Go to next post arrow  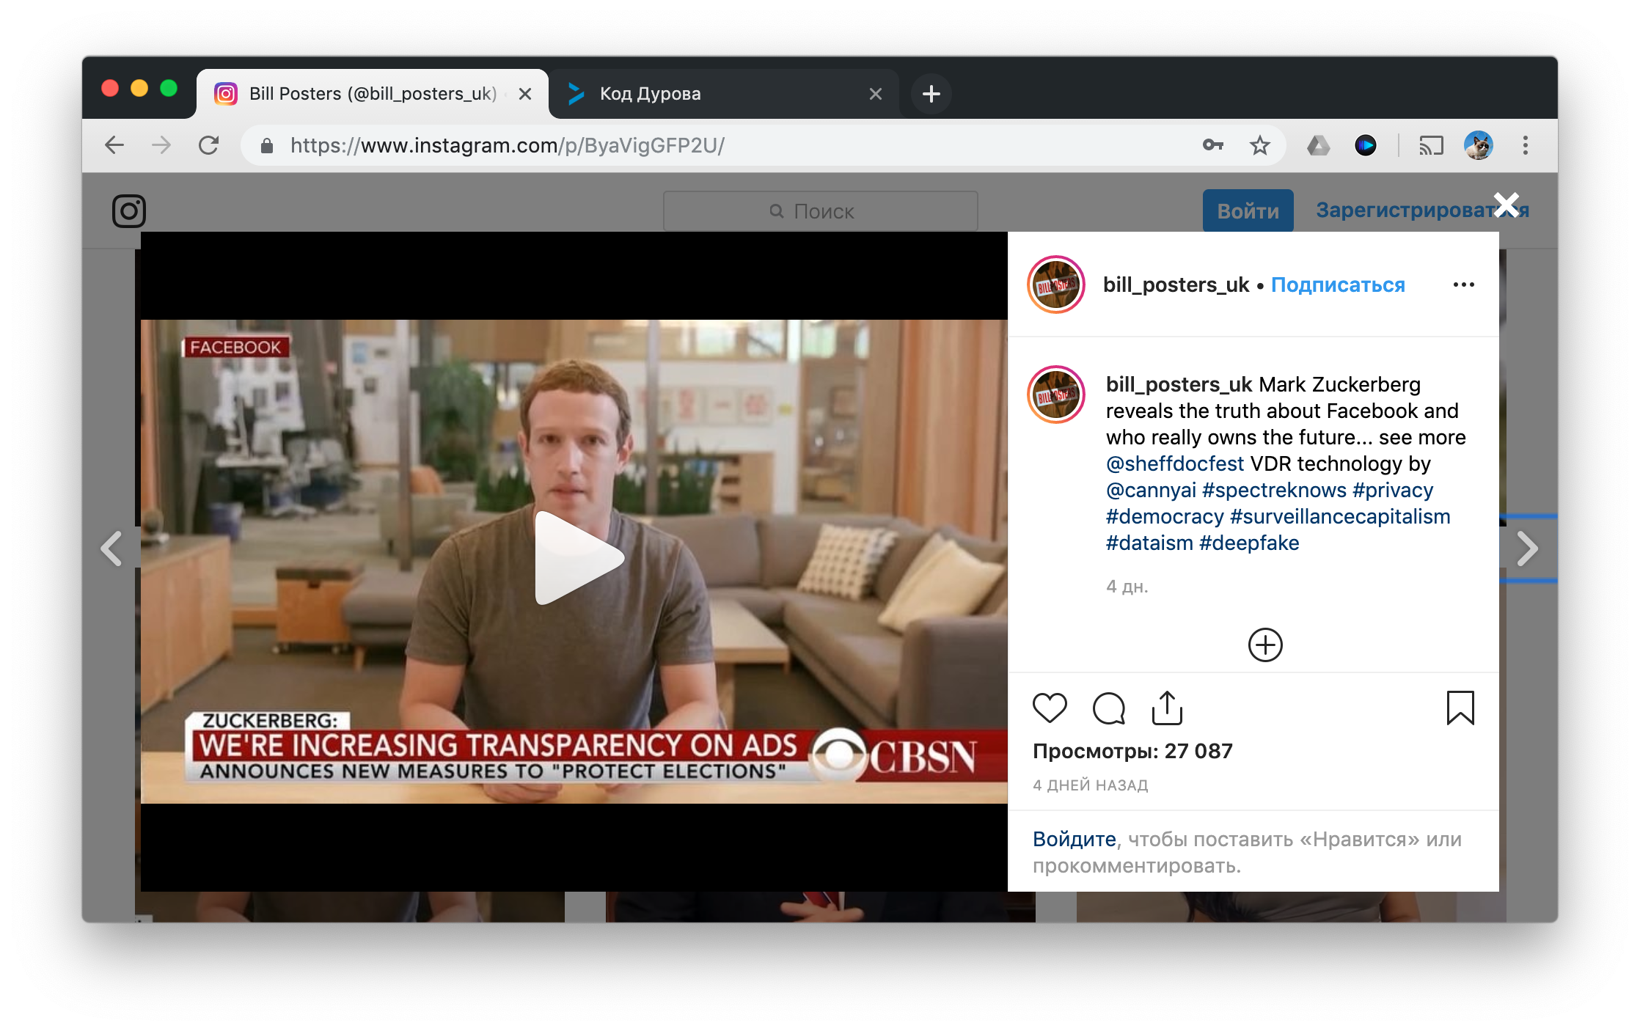tap(1527, 548)
